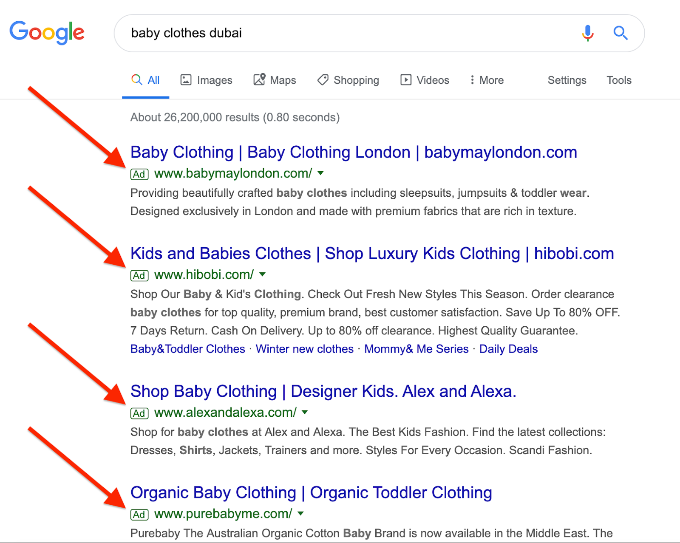Expand dropdown arrow next to www.hibobi.com
The width and height of the screenshot is (680, 543).
(263, 274)
